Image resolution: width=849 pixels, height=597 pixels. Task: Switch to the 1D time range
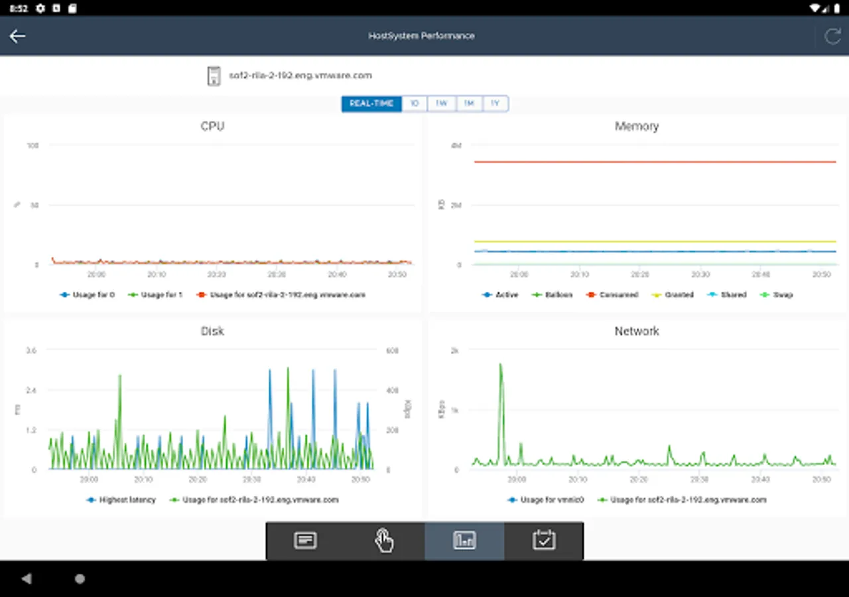point(415,103)
